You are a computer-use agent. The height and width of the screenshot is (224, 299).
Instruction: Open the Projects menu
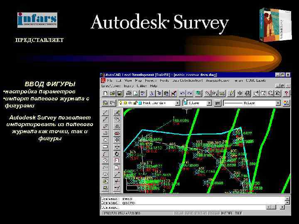click(x=151, y=80)
